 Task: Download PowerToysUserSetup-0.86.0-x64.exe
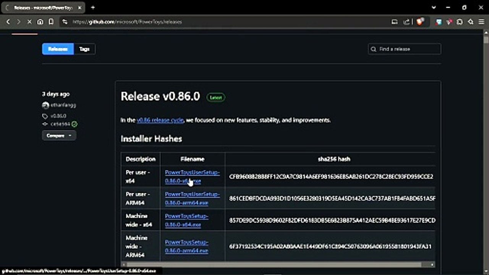pyautogui.click(x=192, y=176)
